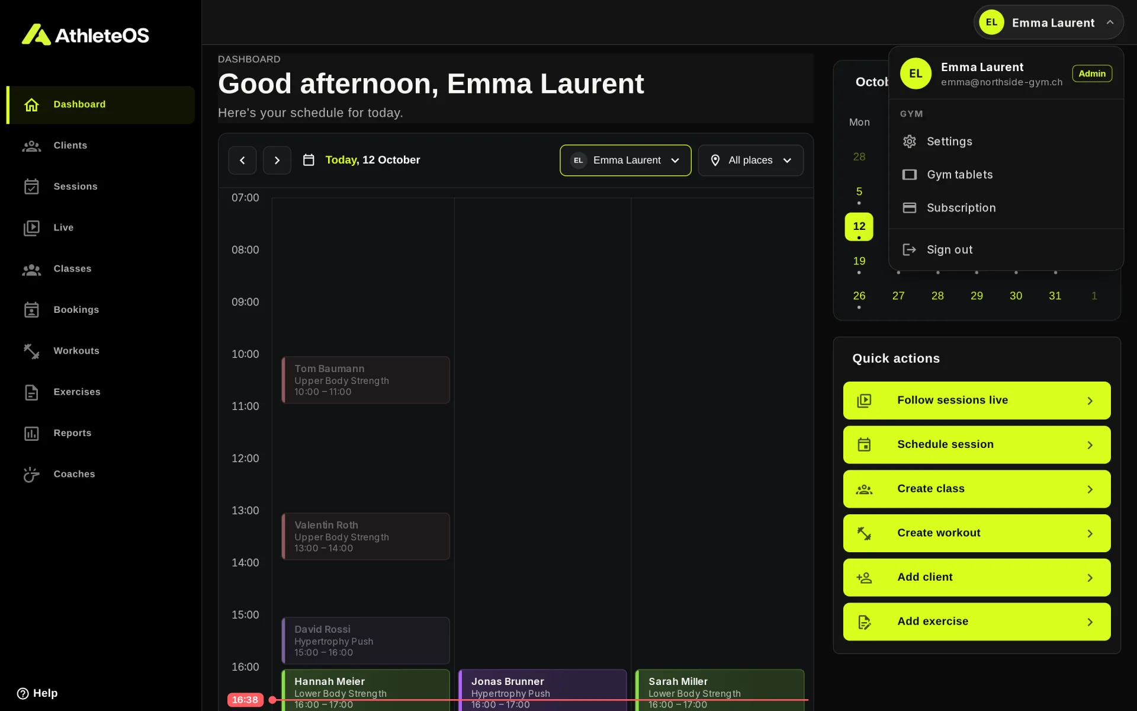
Task: Click the Sessions calendar-check icon
Action: pyautogui.click(x=31, y=187)
